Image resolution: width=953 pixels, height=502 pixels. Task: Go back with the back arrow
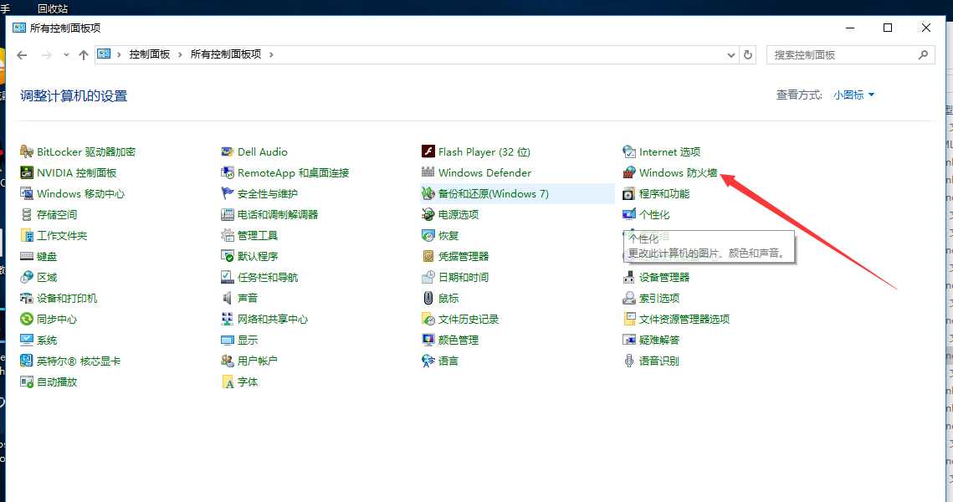click(23, 54)
